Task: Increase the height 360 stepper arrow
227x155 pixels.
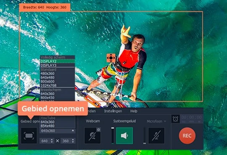Action: click(73, 139)
